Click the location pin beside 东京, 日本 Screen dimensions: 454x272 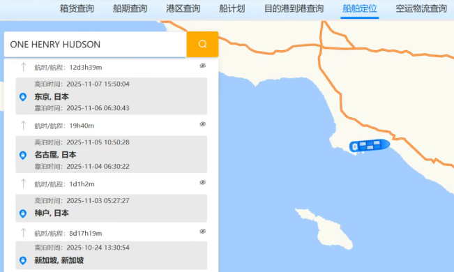23,97
